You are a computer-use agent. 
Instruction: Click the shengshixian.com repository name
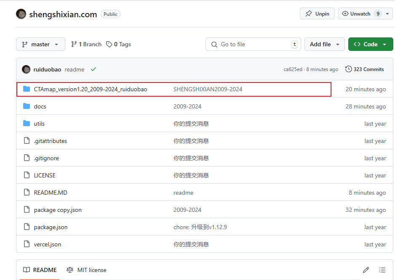63,14
